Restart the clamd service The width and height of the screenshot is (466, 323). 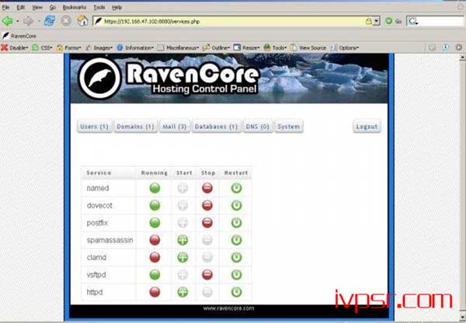tap(236, 257)
